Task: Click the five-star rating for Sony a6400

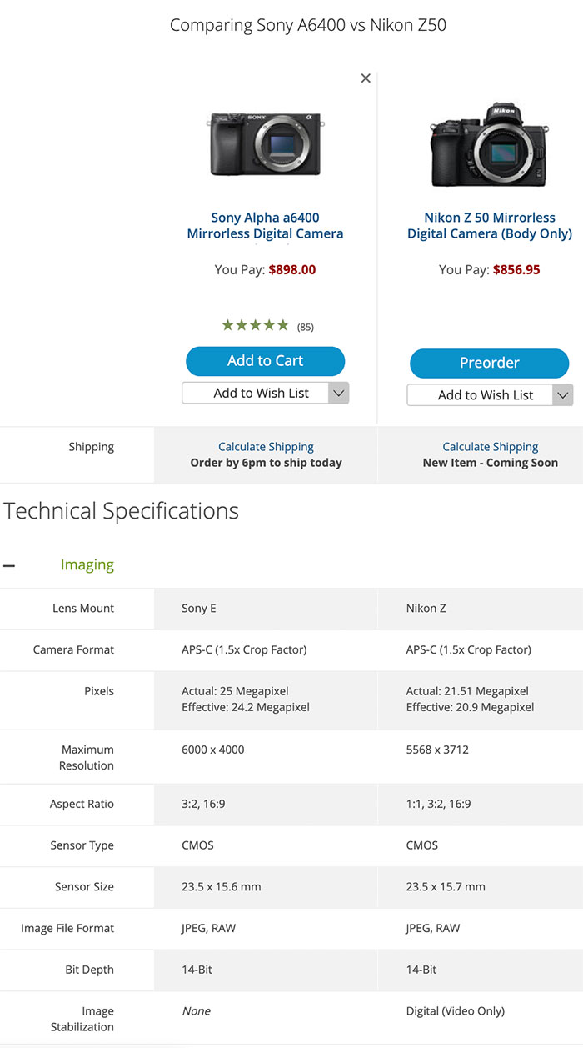Action: 255,325
